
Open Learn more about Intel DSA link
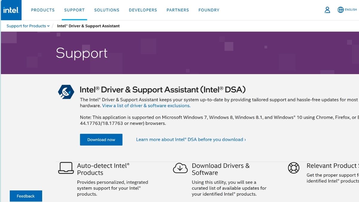click(x=191, y=139)
